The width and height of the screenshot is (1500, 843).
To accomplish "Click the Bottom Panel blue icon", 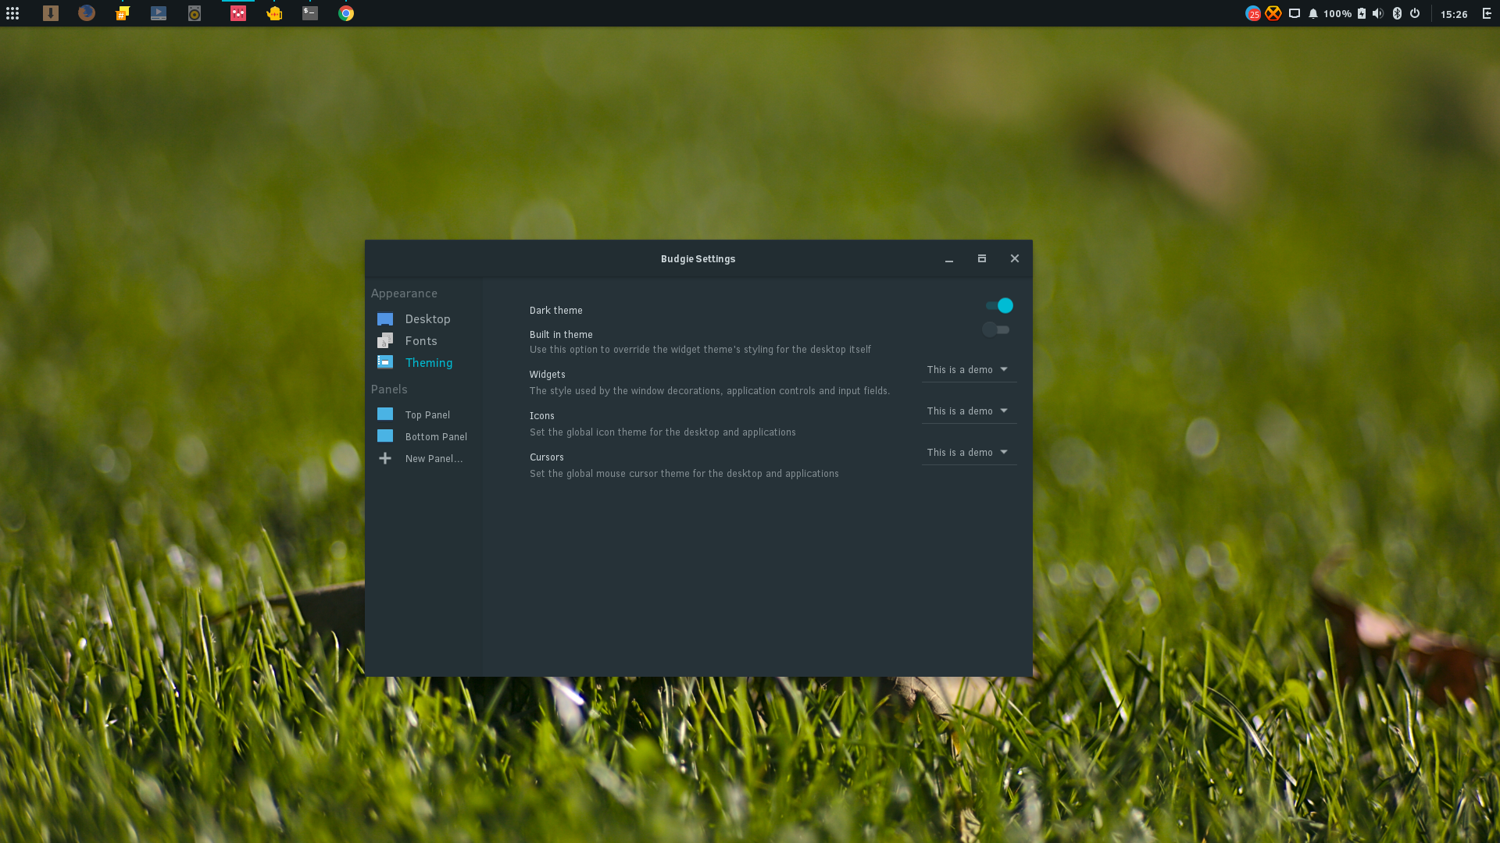I will [x=385, y=436].
